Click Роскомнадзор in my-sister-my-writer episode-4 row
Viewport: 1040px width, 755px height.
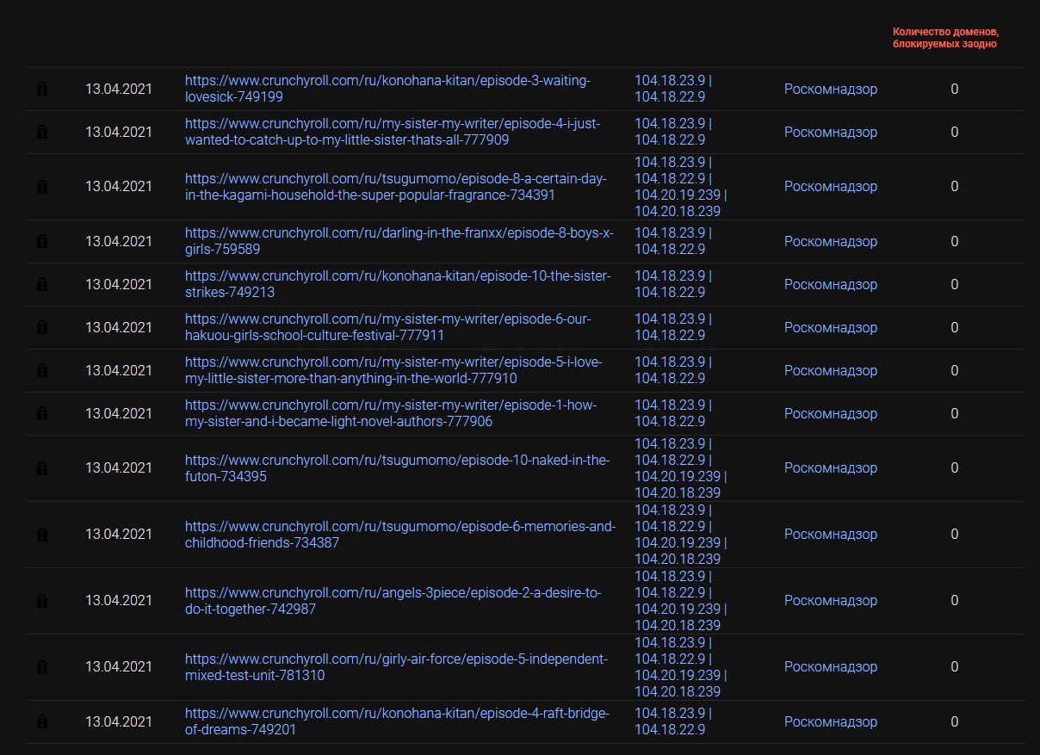coord(831,132)
